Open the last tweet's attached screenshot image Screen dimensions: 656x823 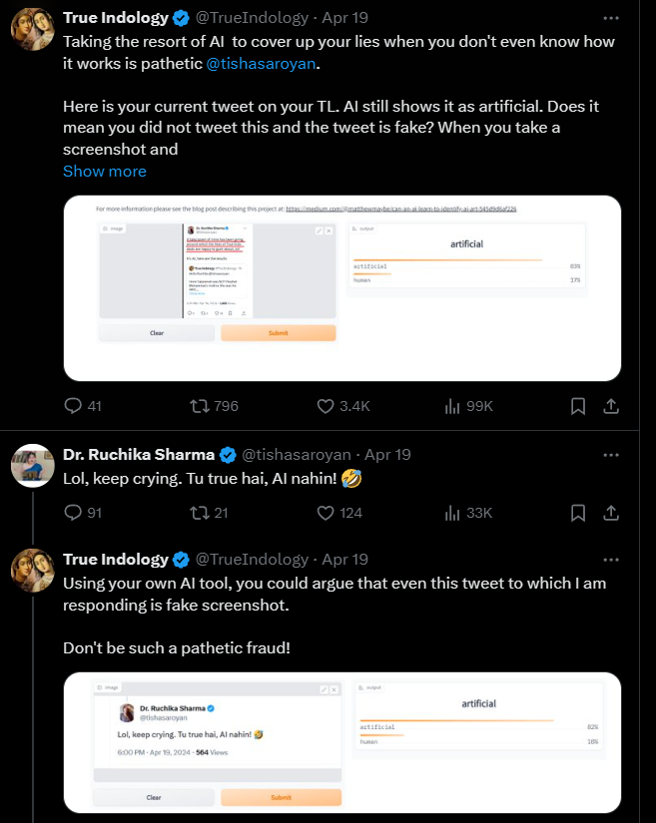(x=342, y=742)
